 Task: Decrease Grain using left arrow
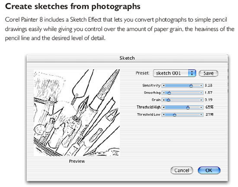click(164, 100)
